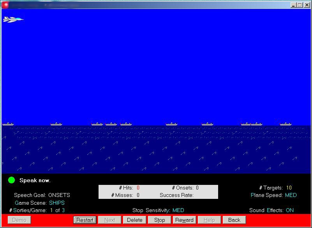
Task: Maximize the game window
Action: [x=300, y=5]
